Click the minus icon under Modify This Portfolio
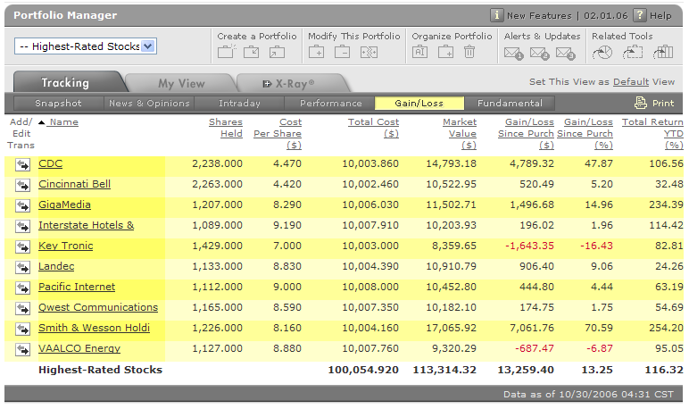Image resolution: width=689 pixels, height=409 pixels. [342, 53]
